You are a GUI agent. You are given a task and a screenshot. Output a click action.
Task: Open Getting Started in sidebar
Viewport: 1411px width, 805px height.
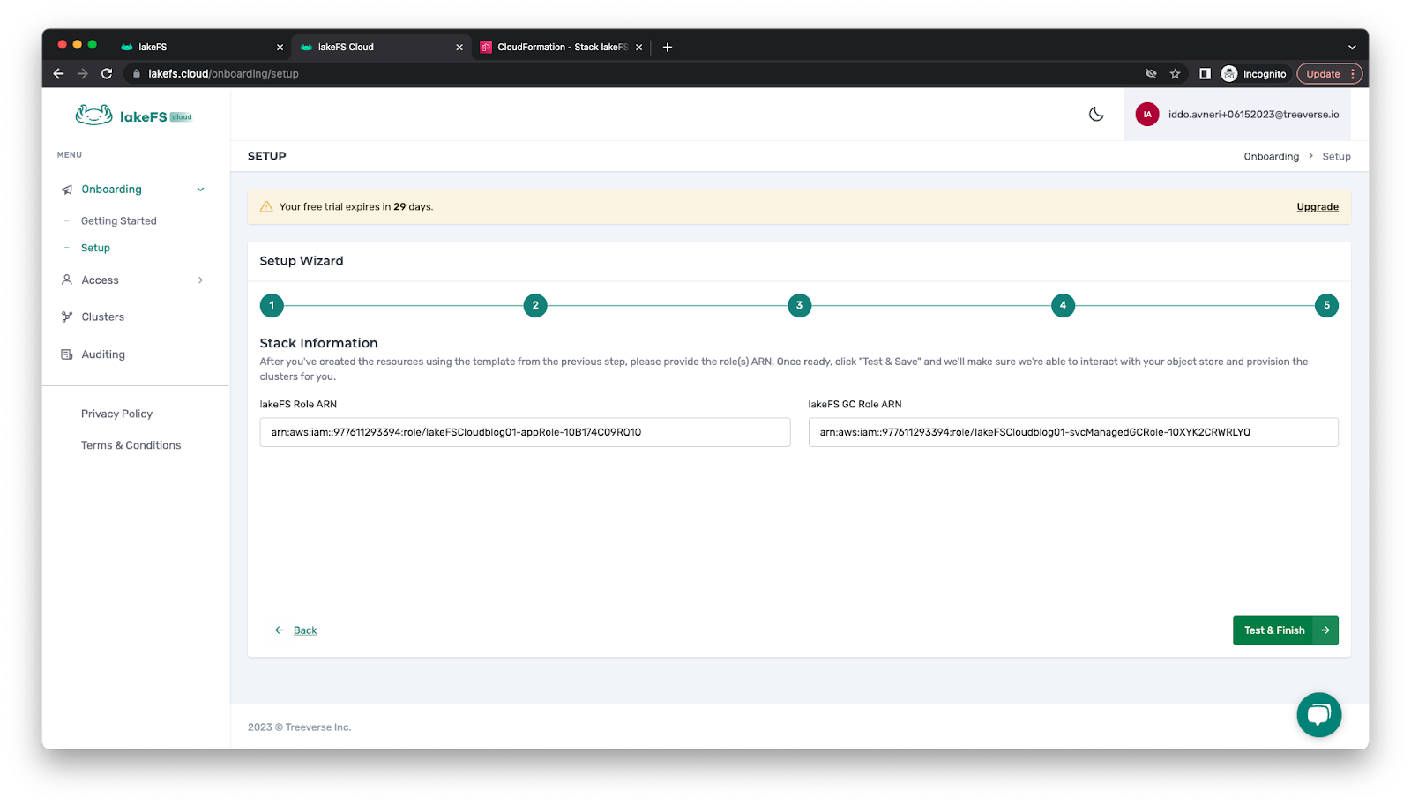(x=119, y=221)
